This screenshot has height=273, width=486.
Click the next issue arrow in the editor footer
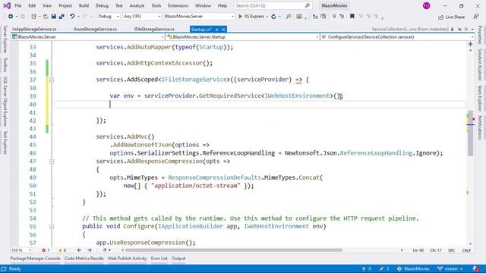pyautogui.click(x=90, y=250)
